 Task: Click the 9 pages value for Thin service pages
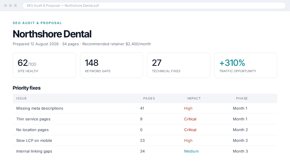[141, 119]
